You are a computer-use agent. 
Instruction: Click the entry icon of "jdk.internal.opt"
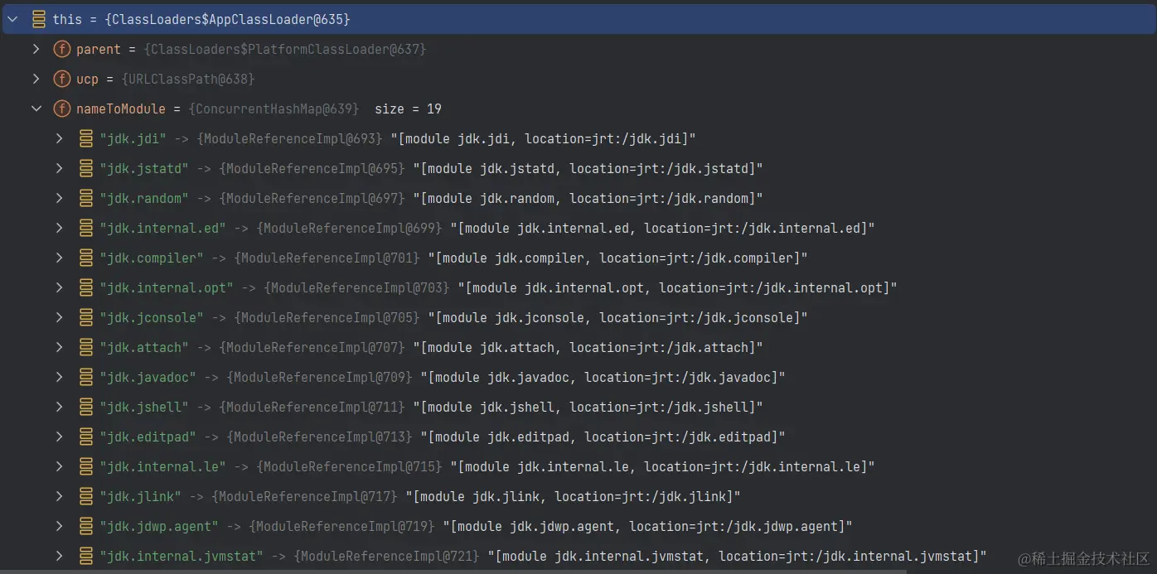coord(85,287)
